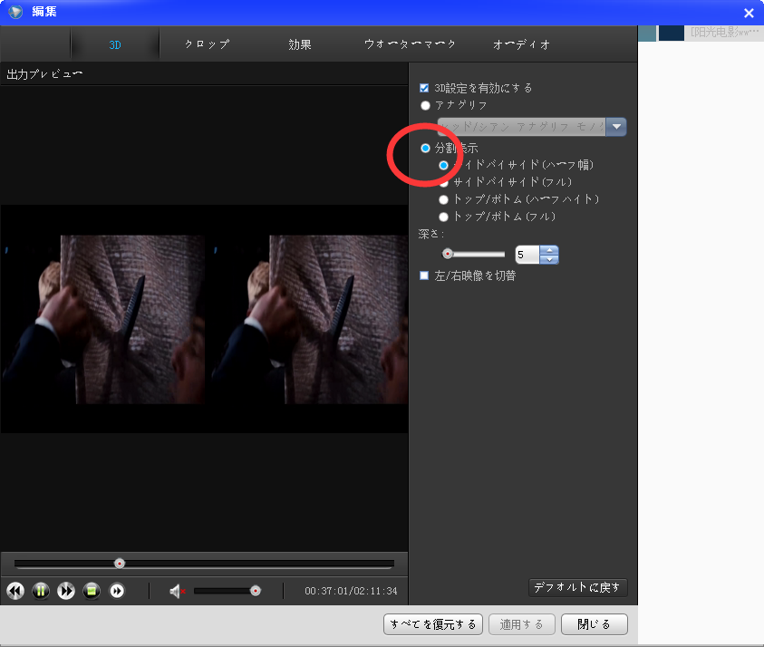This screenshot has width=764, height=647.
Task: Increase depth value with up arrow
Action: (549, 250)
